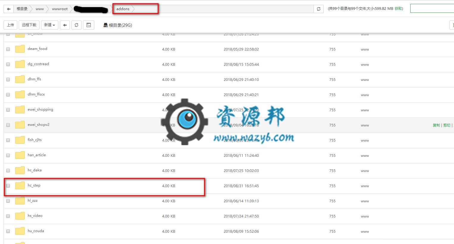Screen dimensions: 454x244
Task: Tick the checkbox for han_article
Action: tap(8, 155)
